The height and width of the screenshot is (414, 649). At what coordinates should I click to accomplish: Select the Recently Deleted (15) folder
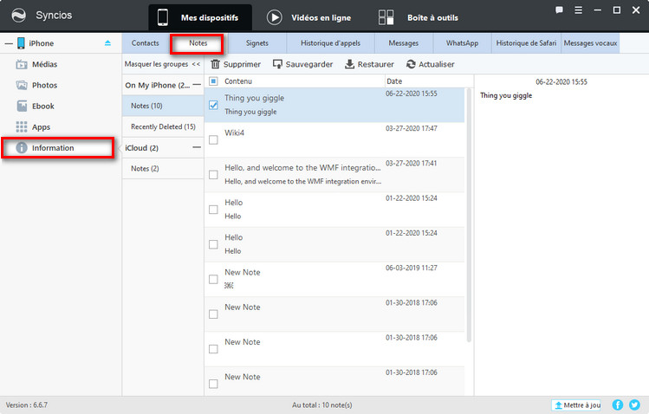click(x=162, y=126)
